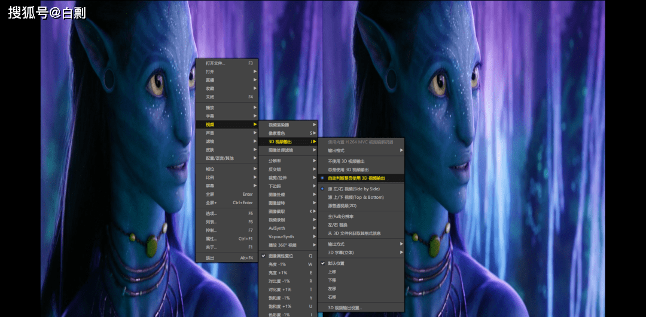Expand the 图像旋转 submenu
The image size is (646, 317).
click(x=288, y=203)
